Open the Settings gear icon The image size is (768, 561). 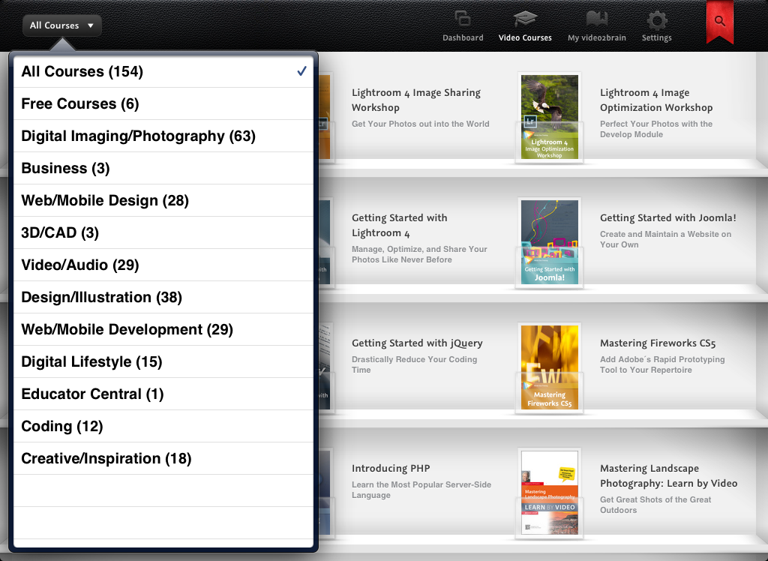(x=657, y=20)
